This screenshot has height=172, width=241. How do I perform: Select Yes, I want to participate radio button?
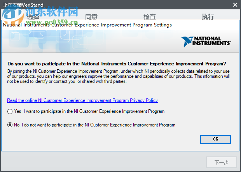pyautogui.click(x=10, y=111)
